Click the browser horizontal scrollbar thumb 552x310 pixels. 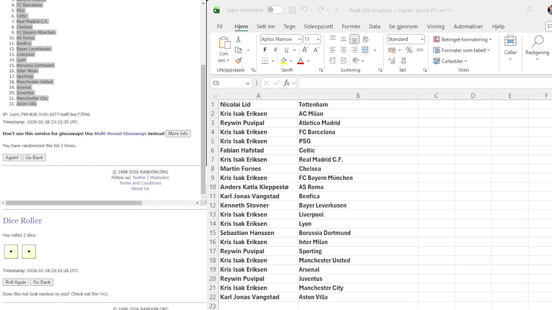(x=73, y=203)
